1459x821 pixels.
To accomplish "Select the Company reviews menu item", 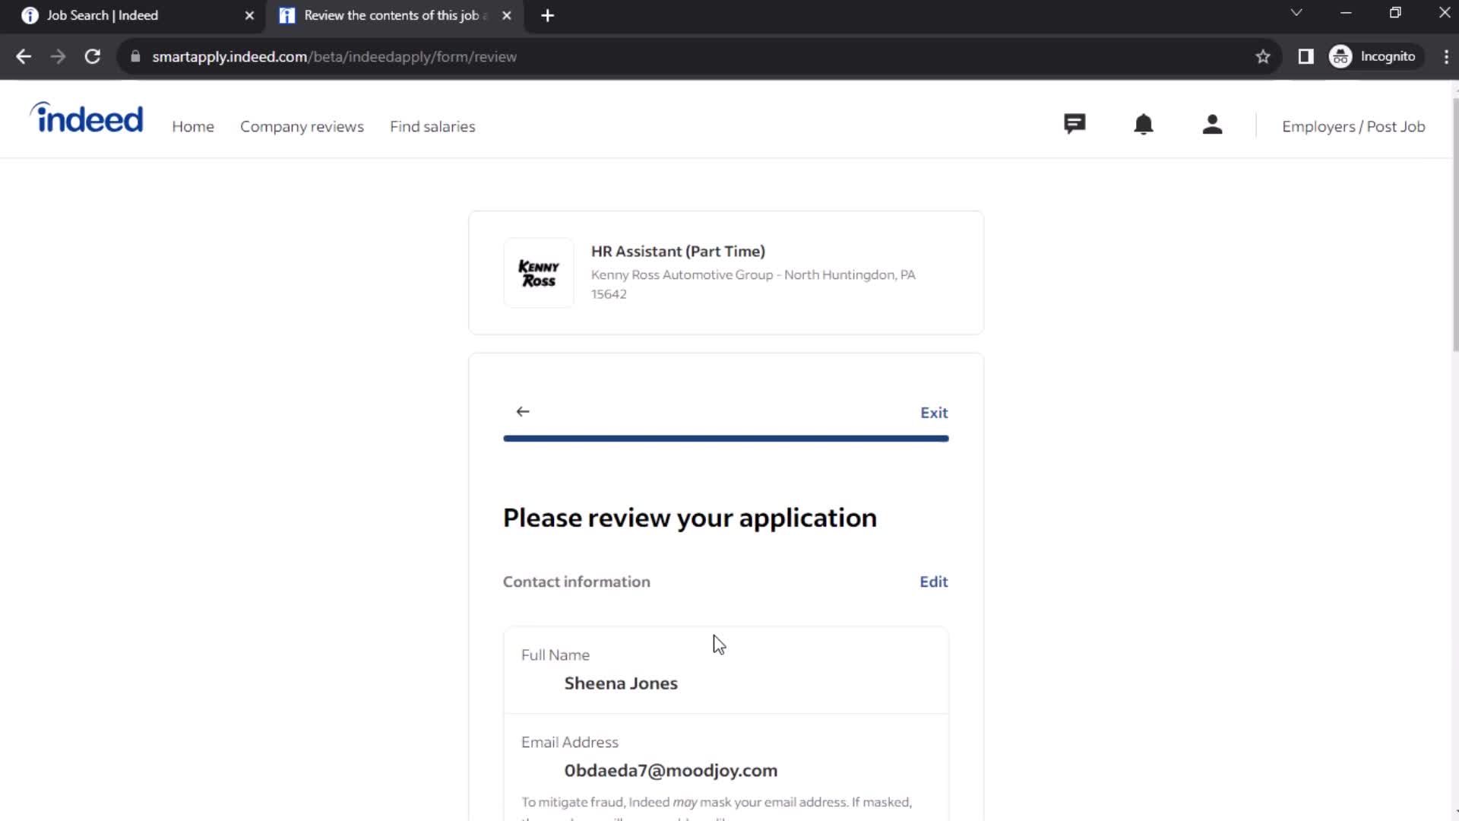I will (x=302, y=126).
